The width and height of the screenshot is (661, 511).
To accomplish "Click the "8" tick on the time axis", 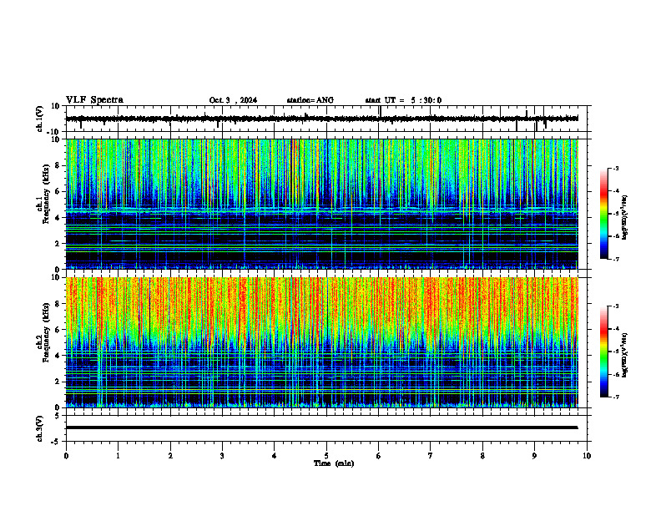I will pyautogui.click(x=482, y=456).
